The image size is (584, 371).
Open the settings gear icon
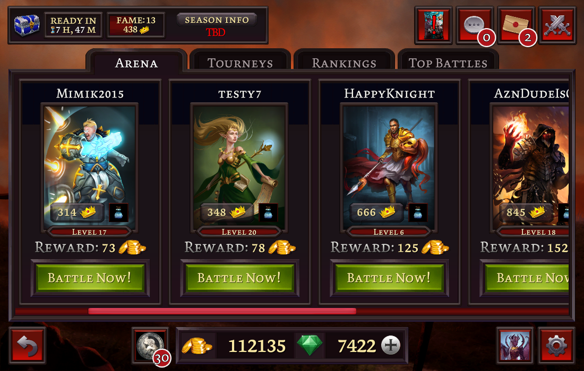(556, 346)
